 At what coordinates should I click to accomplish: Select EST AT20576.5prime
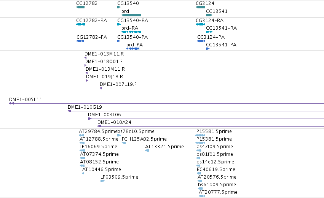(200, 181)
